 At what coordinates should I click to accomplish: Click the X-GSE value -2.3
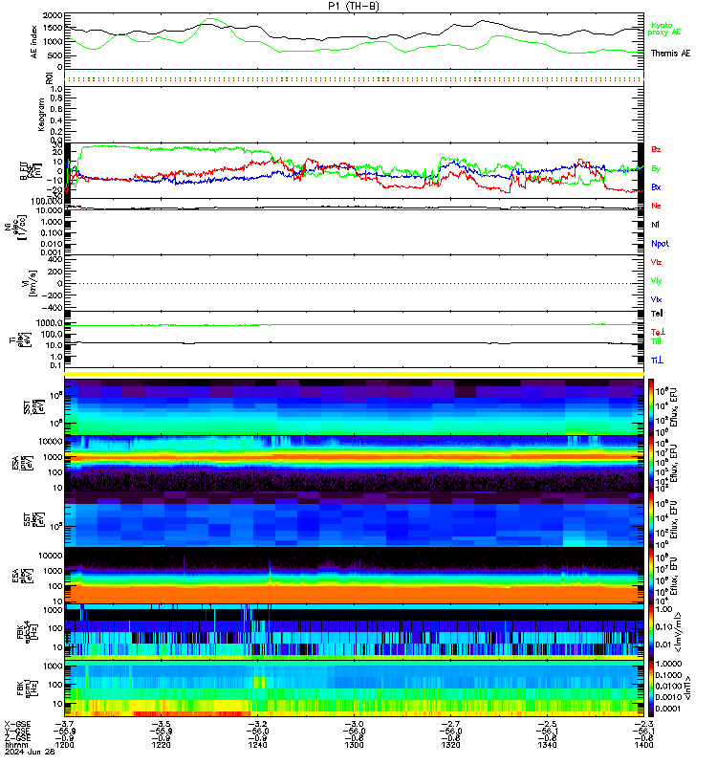click(x=643, y=724)
